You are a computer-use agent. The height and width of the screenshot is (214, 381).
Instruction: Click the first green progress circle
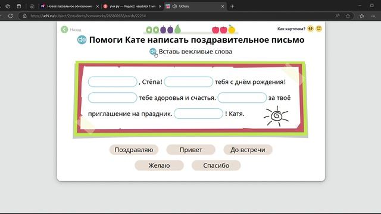click(x=149, y=30)
